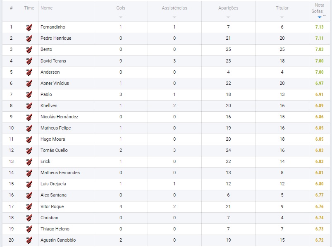This screenshot has width=332, height=247.
Task: Toggle the active Nota Sofas sort arrow
Action: tap(320, 17)
